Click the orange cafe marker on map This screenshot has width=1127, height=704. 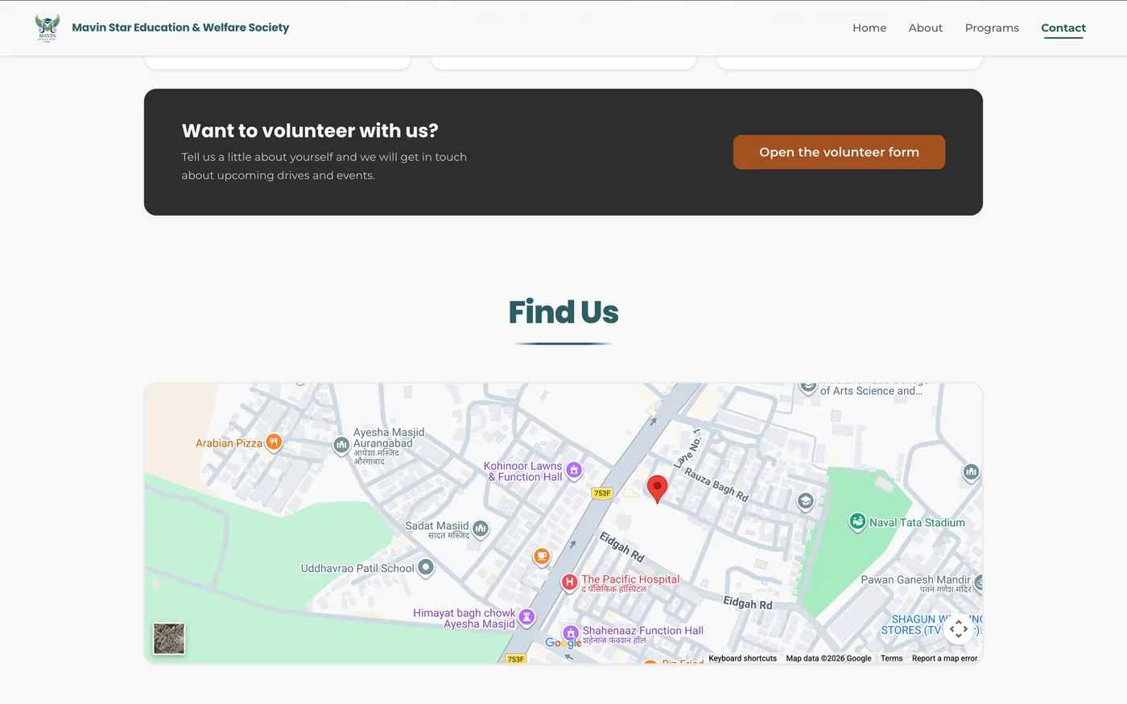[542, 556]
